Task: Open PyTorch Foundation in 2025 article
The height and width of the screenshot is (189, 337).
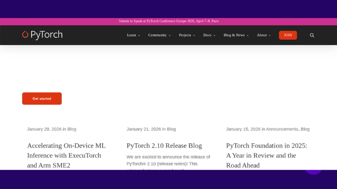Action: [x=266, y=155]
